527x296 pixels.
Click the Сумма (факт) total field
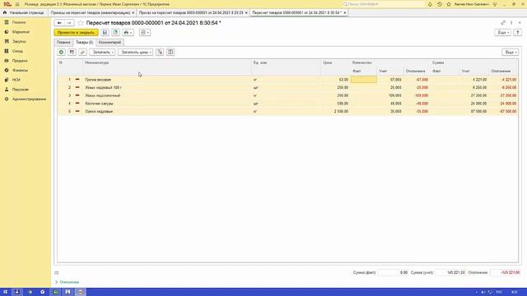tap(394, 272)
